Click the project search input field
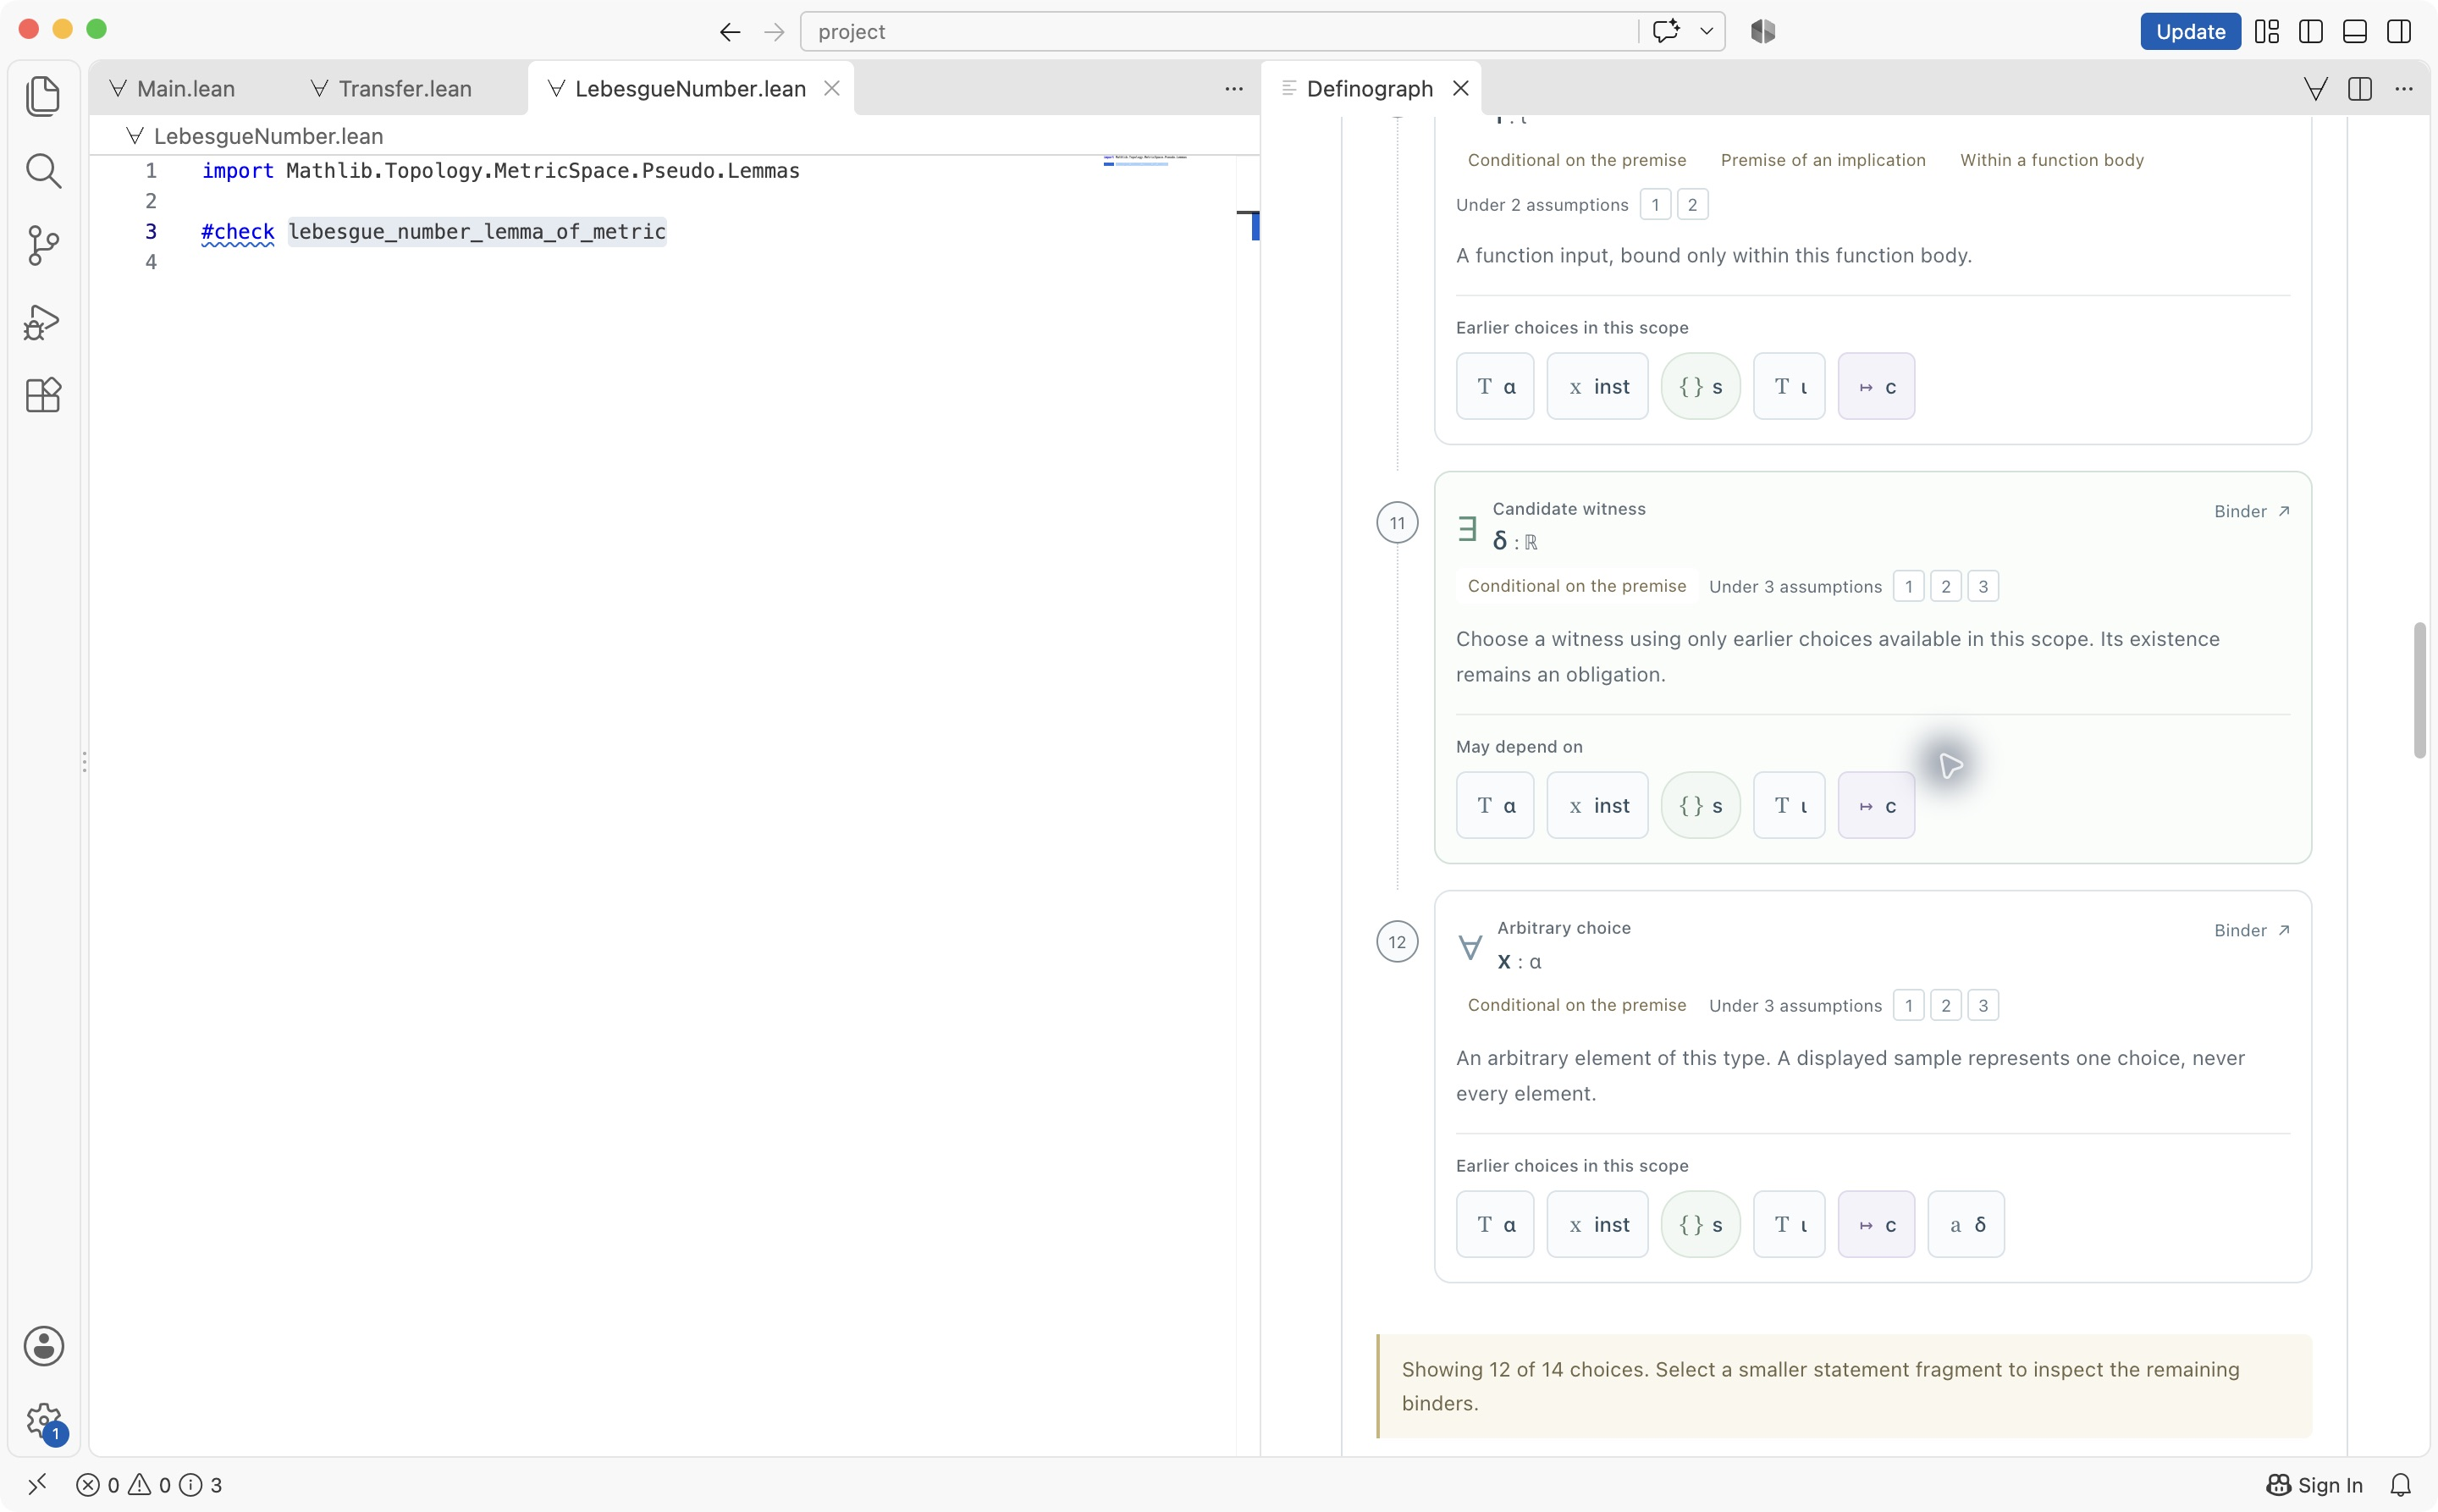This screenshot has width=2438, height=1512. (x=1218, y=31)
